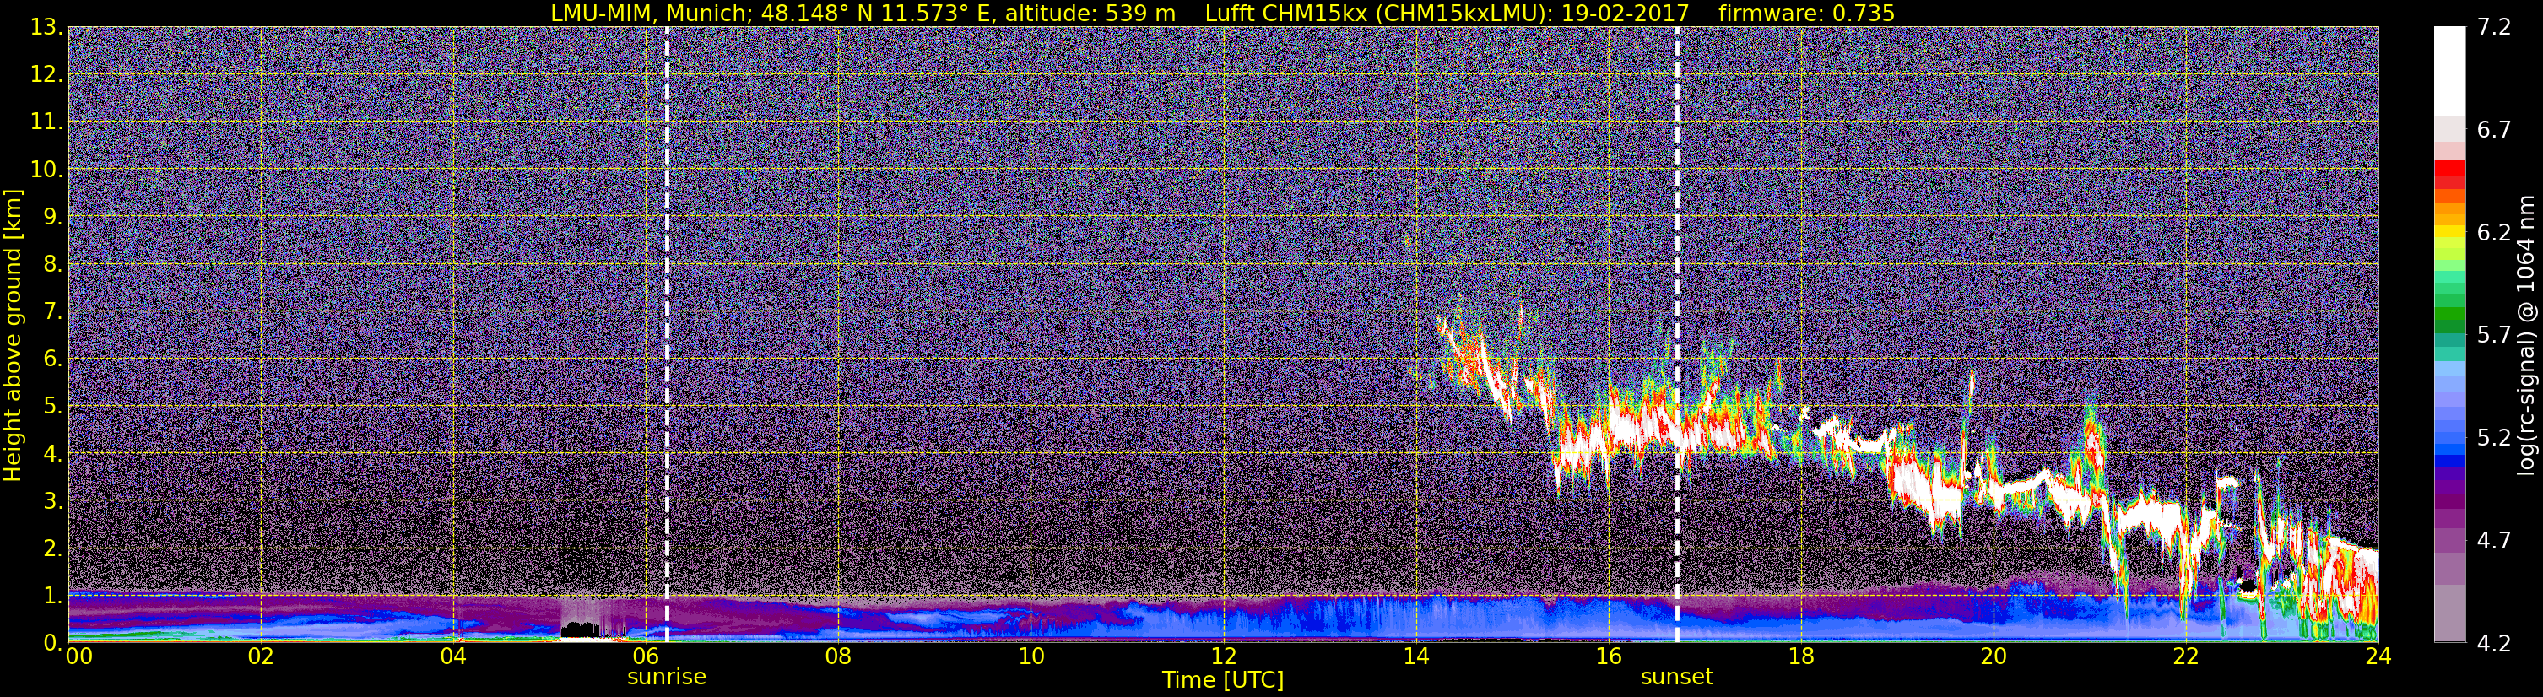The image size is (2543, 697).
Task: Click the height axis tick label 13
Action: pos(46,27)
